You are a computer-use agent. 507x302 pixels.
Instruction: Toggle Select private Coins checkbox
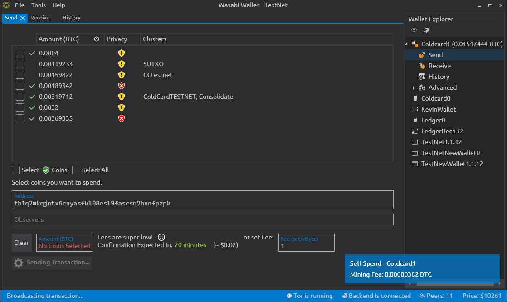click(x=16, y=170)
